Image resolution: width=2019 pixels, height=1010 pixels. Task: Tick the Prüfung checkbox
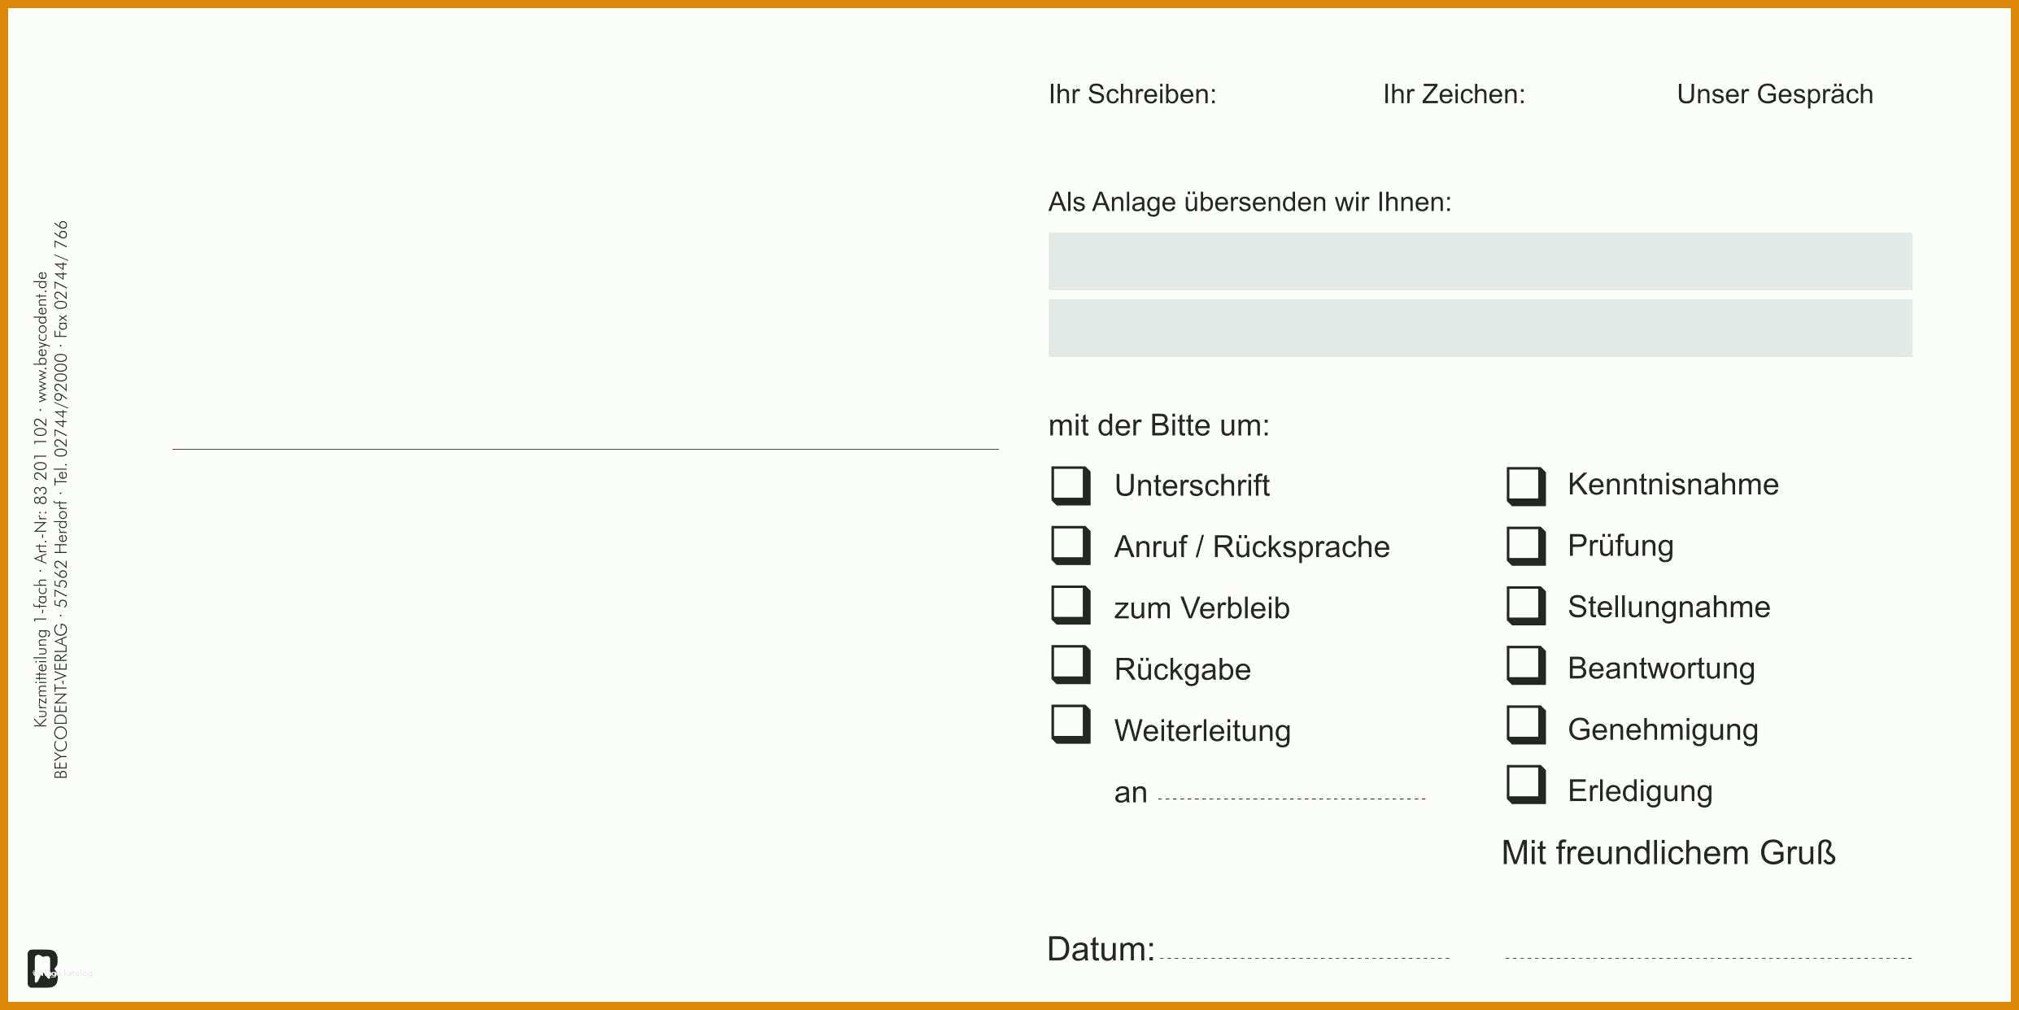(x=1526, y=546)
